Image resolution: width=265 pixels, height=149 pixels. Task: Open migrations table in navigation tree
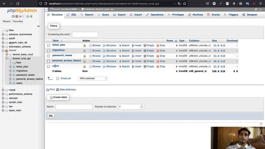tap(22, 71)
